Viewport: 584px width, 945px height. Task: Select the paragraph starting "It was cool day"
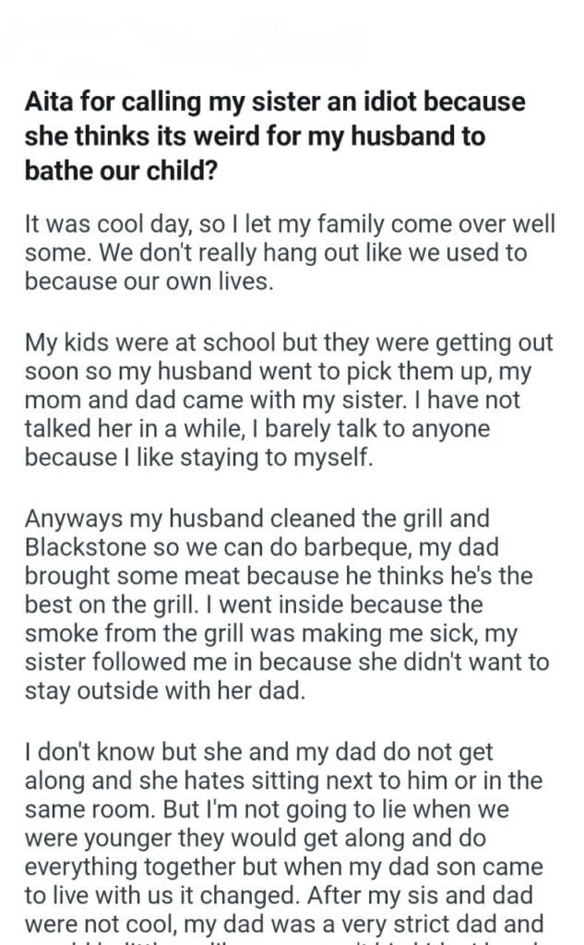286,253
